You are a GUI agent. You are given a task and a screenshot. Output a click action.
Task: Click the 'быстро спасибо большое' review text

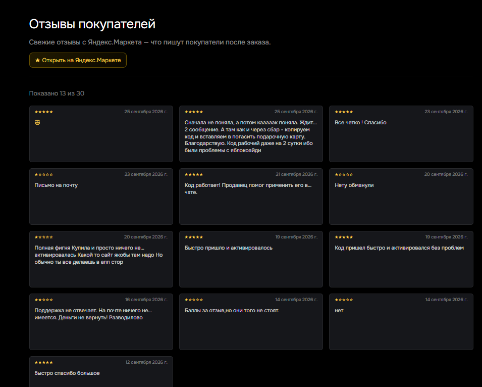(x=67, y=373)
